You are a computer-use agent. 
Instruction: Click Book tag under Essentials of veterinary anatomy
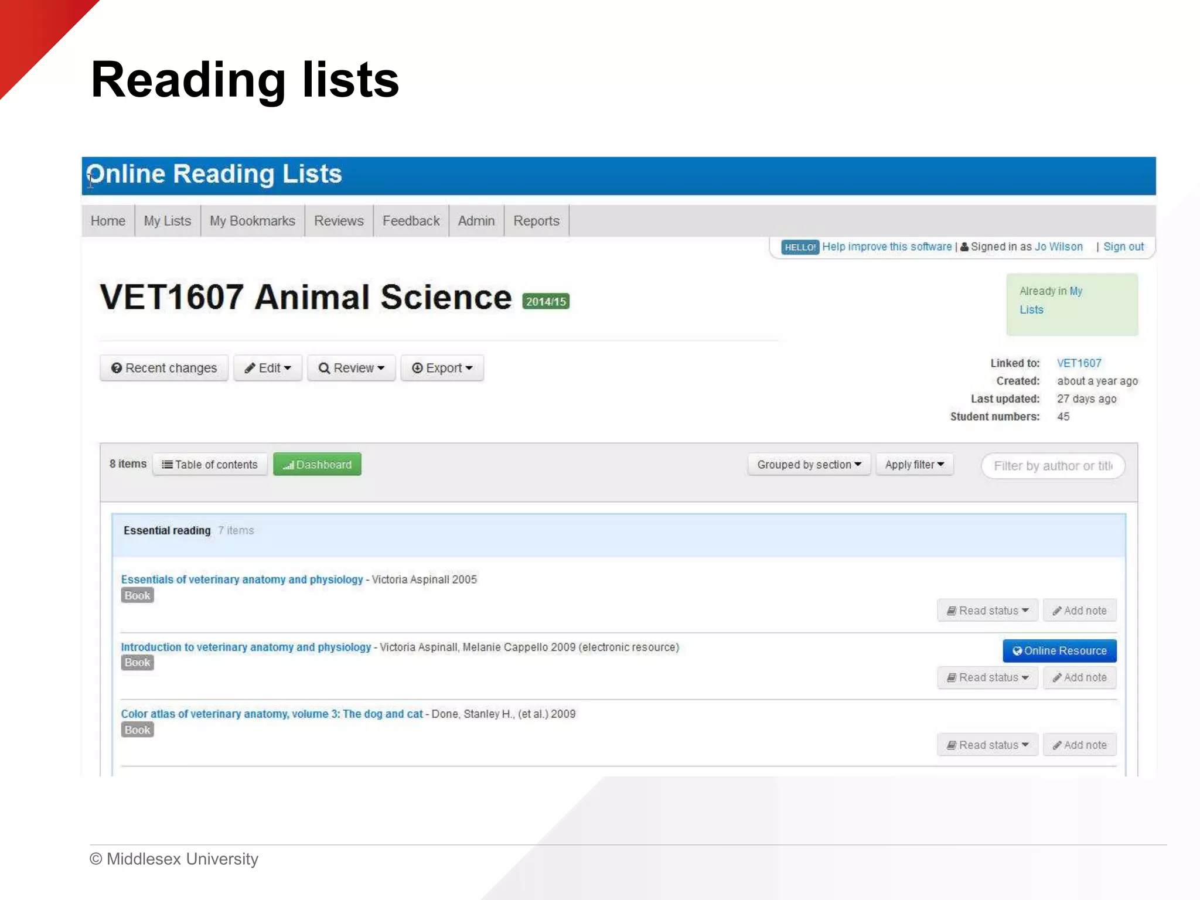[x=137, y=595]
